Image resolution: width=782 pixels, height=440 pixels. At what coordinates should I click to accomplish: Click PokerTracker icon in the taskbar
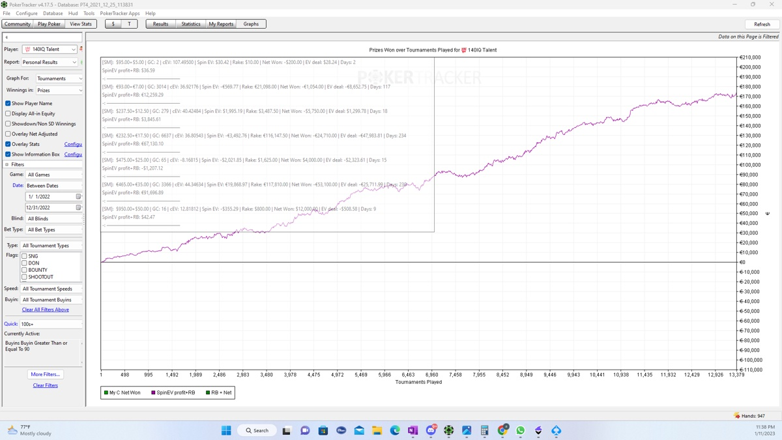click(448, 430)
